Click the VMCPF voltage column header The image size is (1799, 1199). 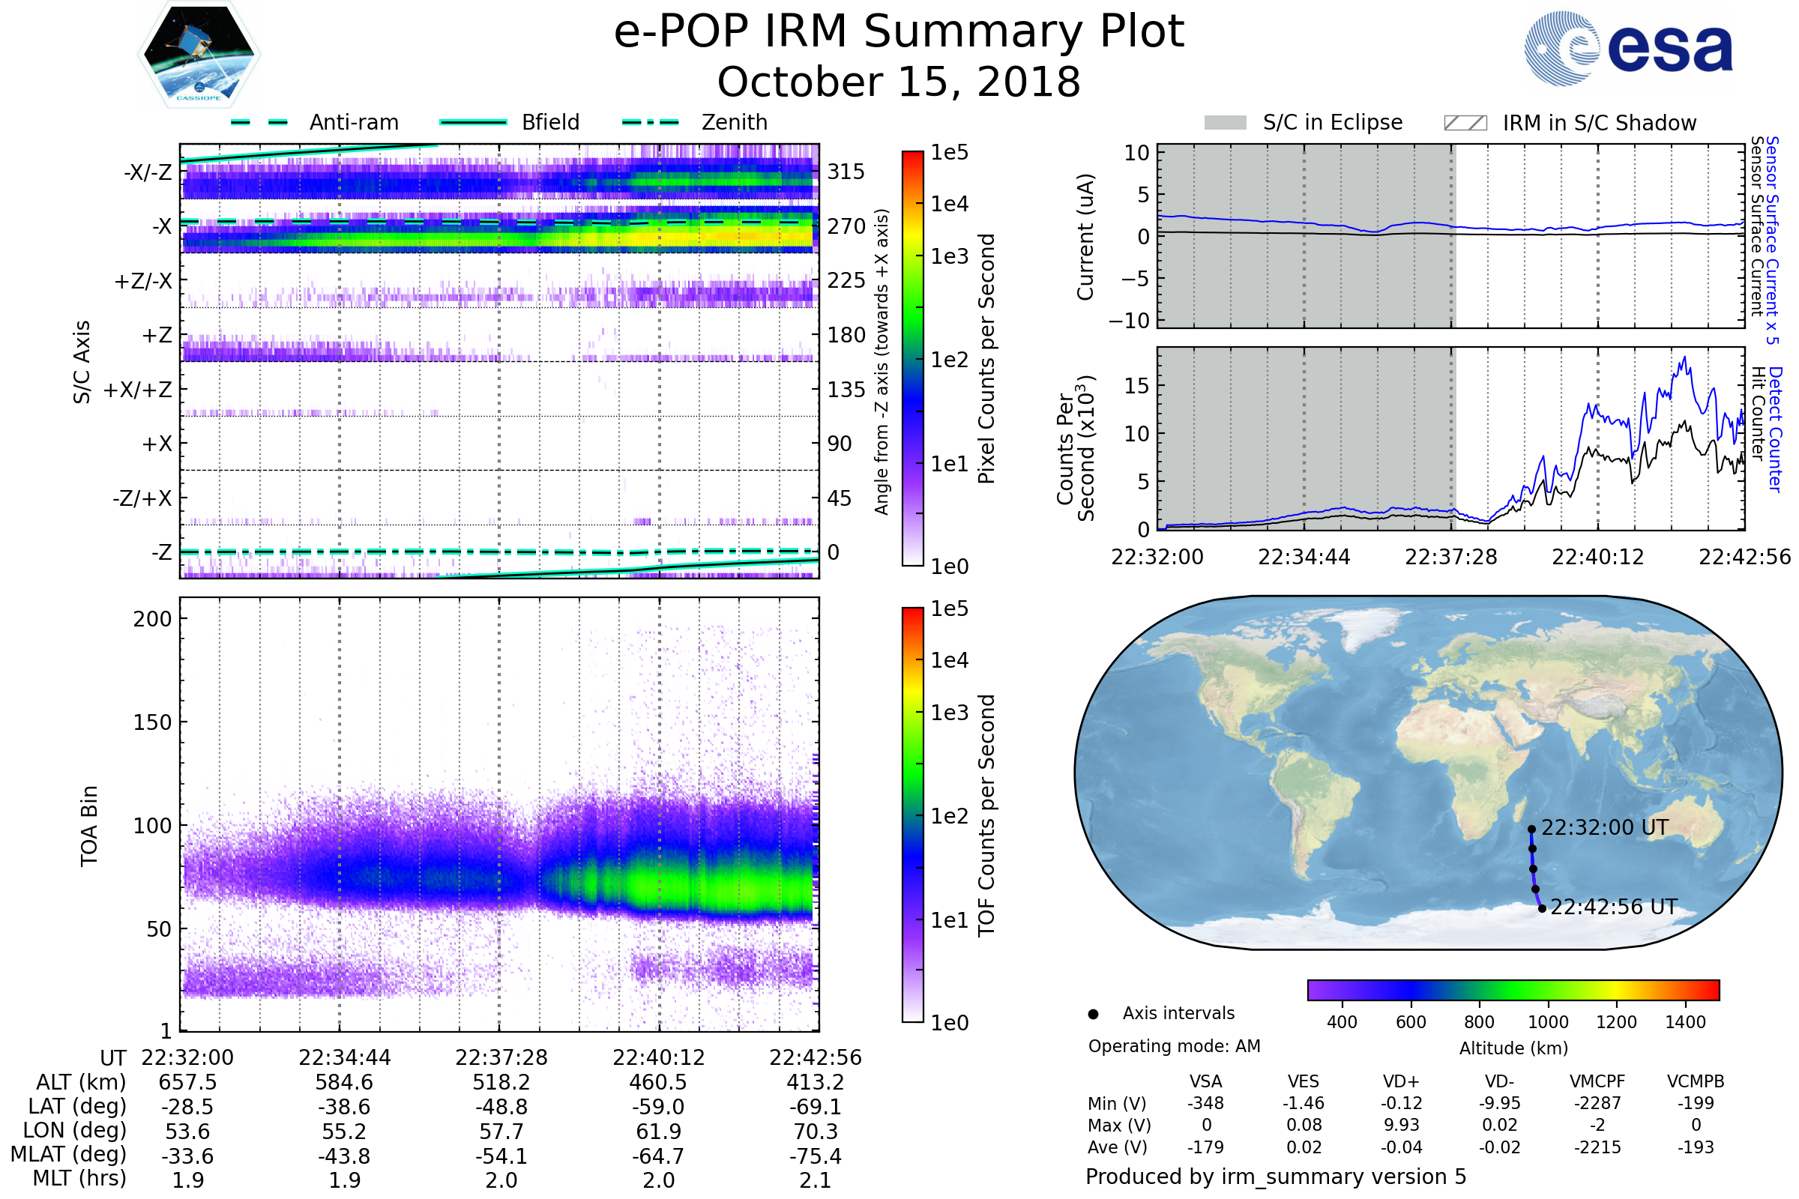[1597, 1081]
